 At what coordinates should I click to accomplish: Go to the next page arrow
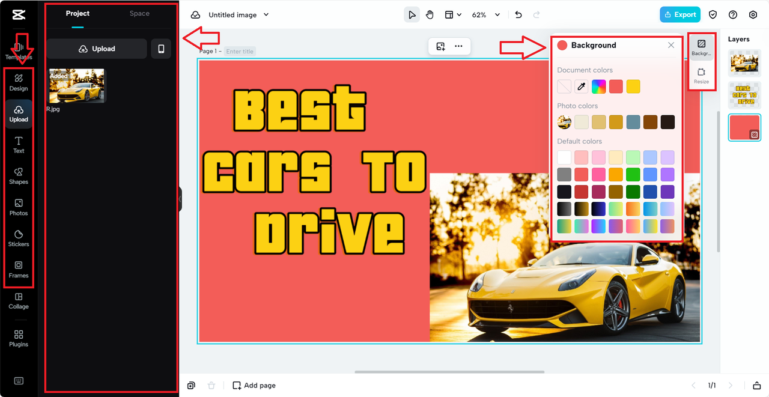coord(731,386)
